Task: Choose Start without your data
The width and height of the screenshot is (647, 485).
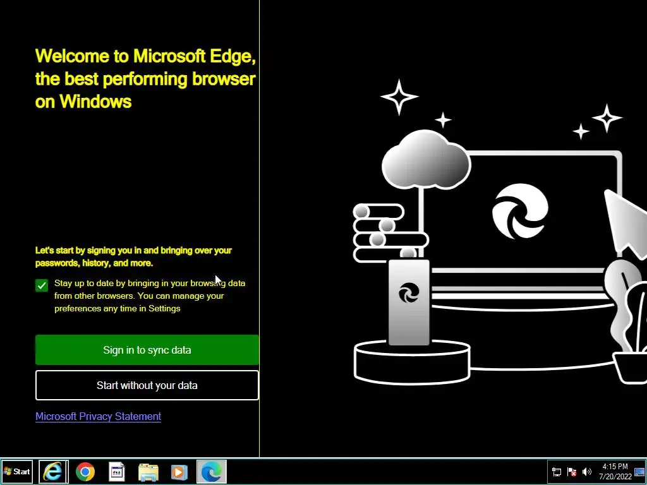Action: pos(147,385)
